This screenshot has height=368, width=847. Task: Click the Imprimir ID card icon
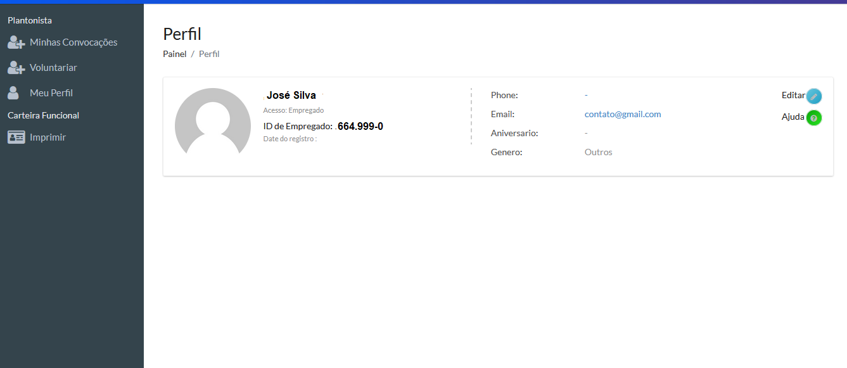[x=16, y=137]
